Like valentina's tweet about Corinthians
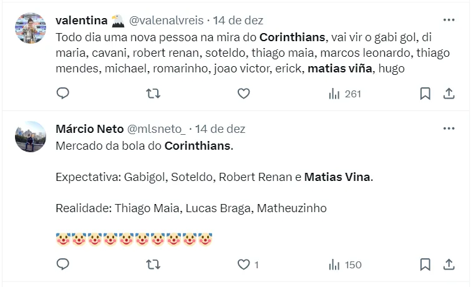This screenshot has width=471, height=287. coord(243,94)
